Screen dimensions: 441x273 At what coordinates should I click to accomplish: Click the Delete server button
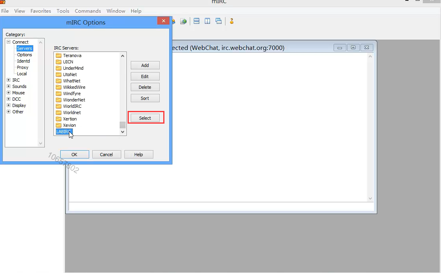[145, 87]
